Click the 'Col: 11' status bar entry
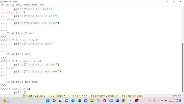 coord(181,96)
